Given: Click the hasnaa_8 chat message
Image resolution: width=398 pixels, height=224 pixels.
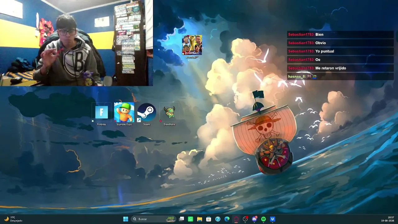Looking at the screenshot, I should coord(340,77).
